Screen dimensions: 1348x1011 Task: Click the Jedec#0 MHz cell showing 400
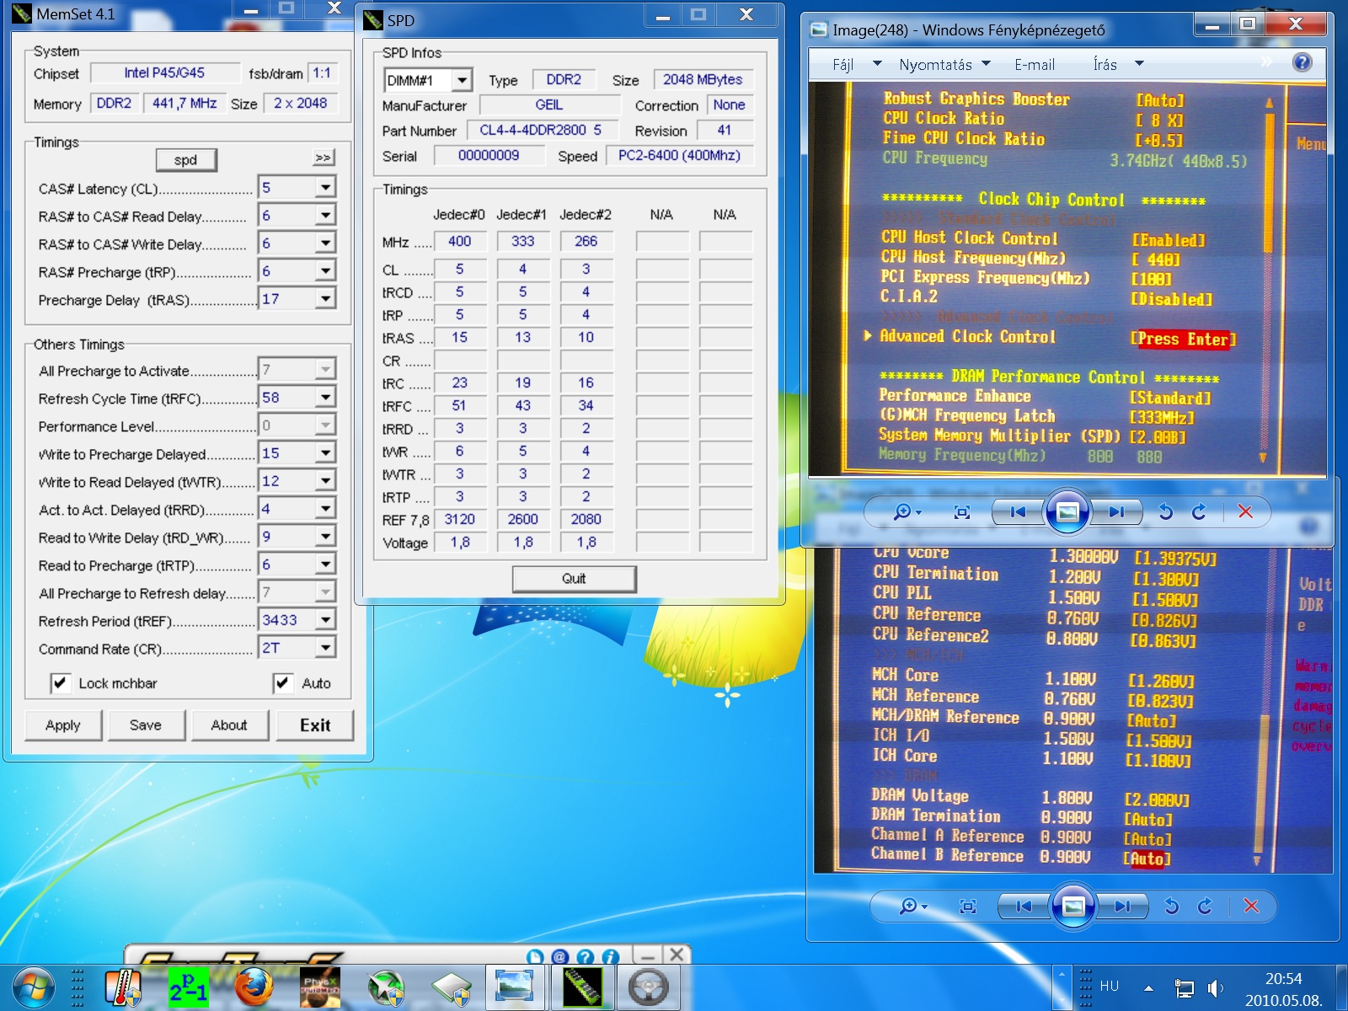[460, 241]
